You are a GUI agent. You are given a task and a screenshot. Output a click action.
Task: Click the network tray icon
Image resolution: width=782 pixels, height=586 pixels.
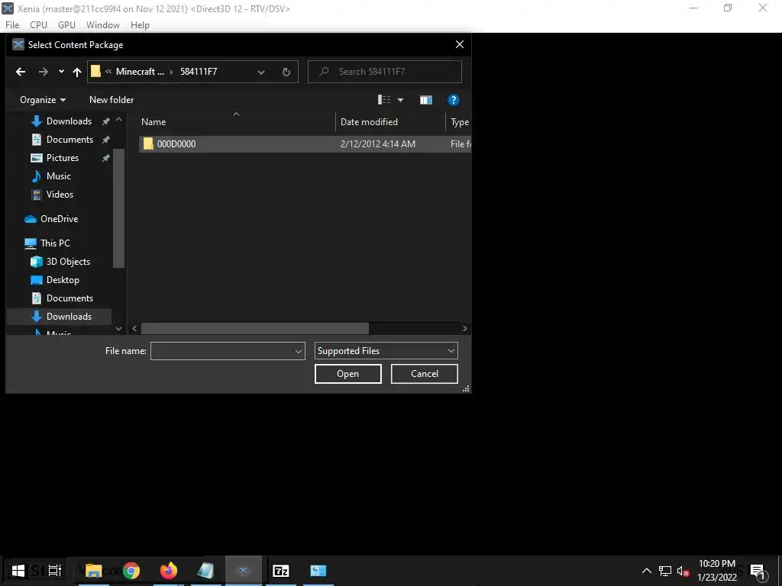click(x=665, y=571)
